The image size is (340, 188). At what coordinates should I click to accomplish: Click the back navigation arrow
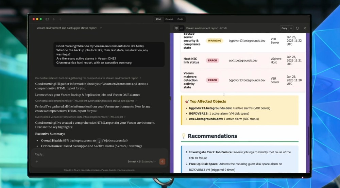pyautogui.click(x=54, y=19)
